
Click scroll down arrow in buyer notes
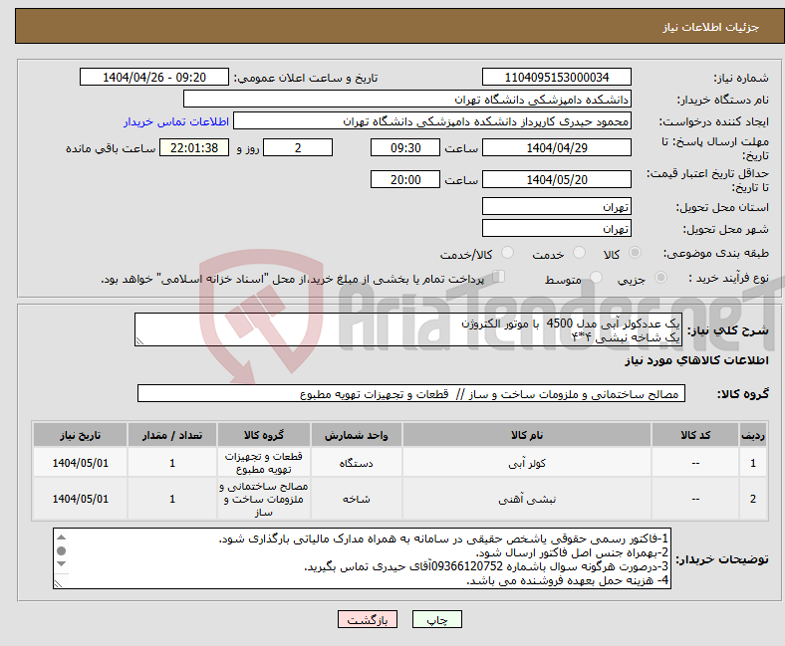61,564
